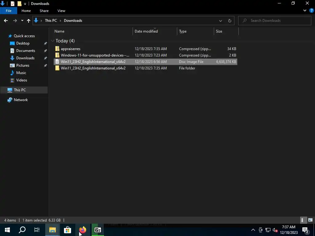Open Explorer help question mark icon
Image resolution: width=315 pixels, height=236 pixels.
tap(312, 11)
